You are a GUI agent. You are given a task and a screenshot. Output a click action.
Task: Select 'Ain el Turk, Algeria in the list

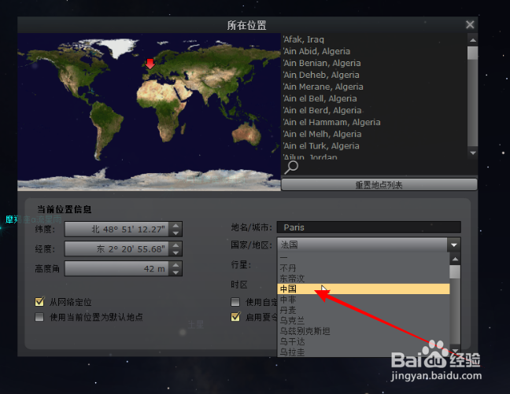click(374, 146)
